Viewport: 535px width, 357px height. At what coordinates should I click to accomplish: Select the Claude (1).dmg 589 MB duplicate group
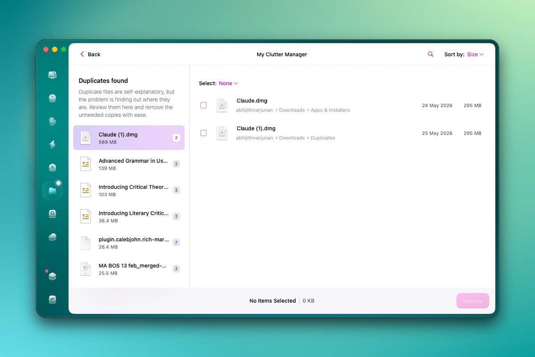click(x=129, y=138)
